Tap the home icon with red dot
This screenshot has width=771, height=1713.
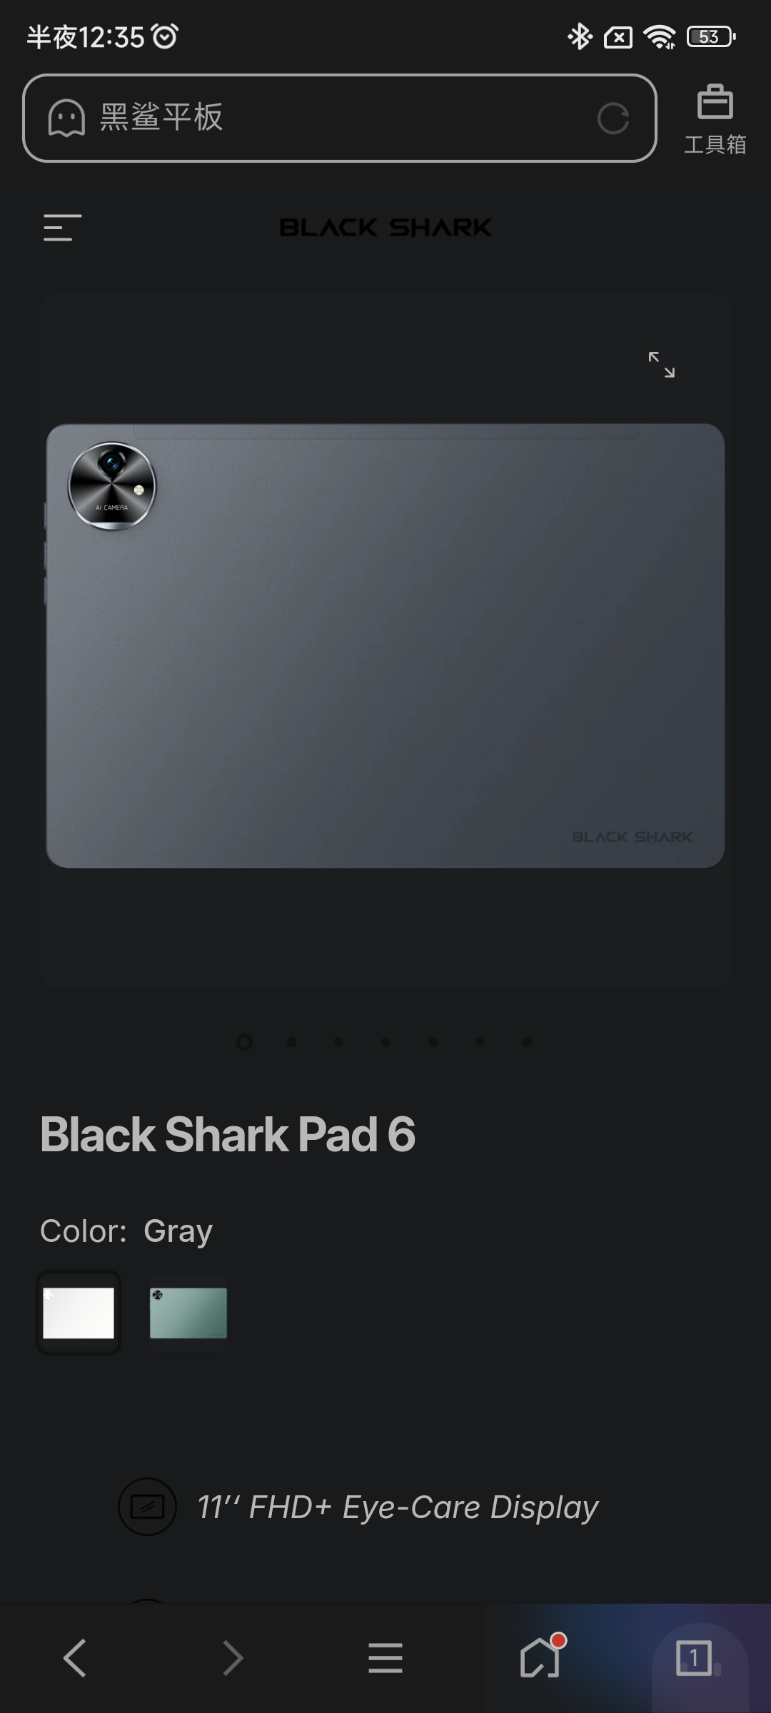click(x=541, y=1656)
